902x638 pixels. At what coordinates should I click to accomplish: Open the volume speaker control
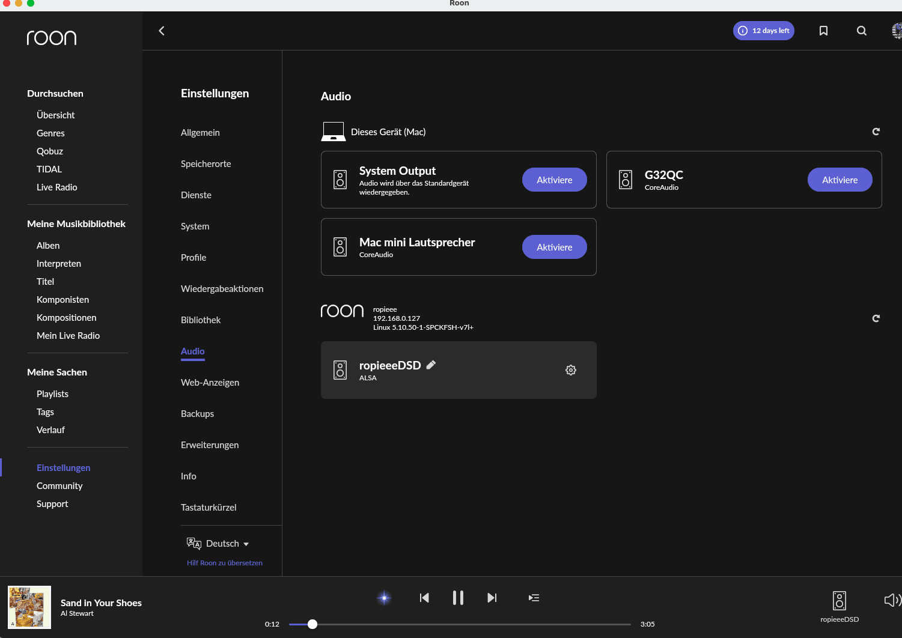coord(892,600)
